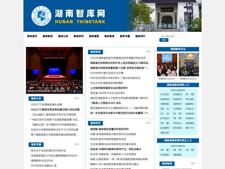Click the 湖南省智库领军人才 section header
225x169 pixels.
[178, 85]
